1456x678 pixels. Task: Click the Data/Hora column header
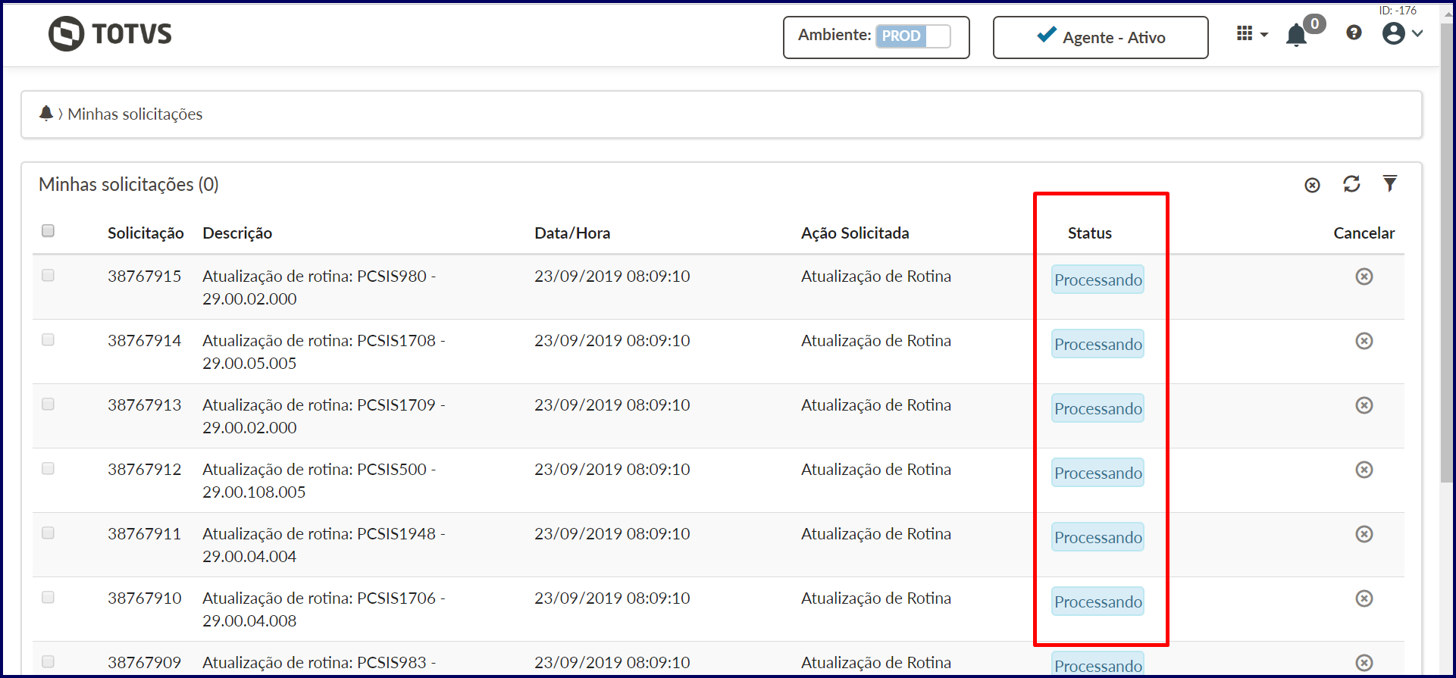coord(572,233)
